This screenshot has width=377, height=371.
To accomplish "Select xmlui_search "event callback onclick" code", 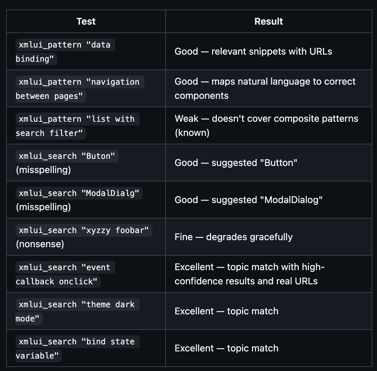I will click(64, 268).
